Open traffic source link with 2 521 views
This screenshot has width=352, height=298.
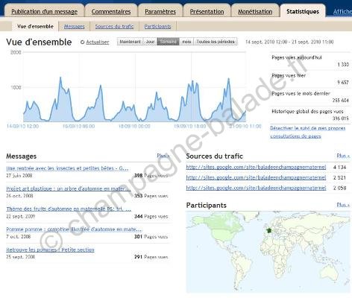(x=256, y=177)
